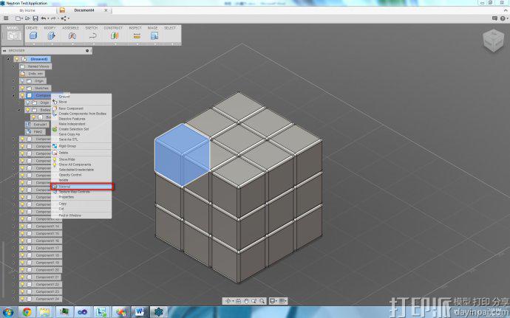Click the Orbit navigation icon
510x318 pixels.
point(228,301)
